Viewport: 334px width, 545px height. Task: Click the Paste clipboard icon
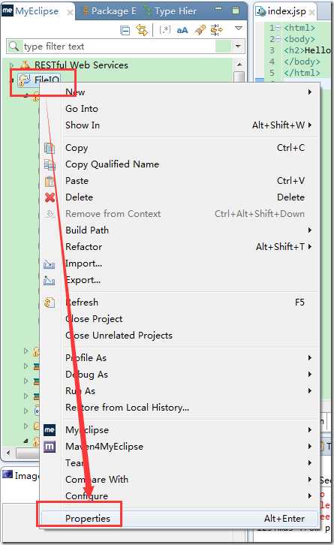pos(50,181)
